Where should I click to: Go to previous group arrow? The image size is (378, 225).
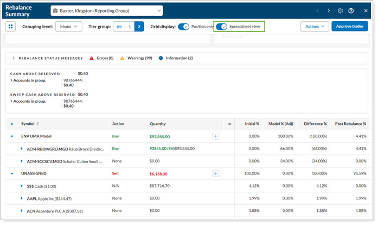[318, 11]
